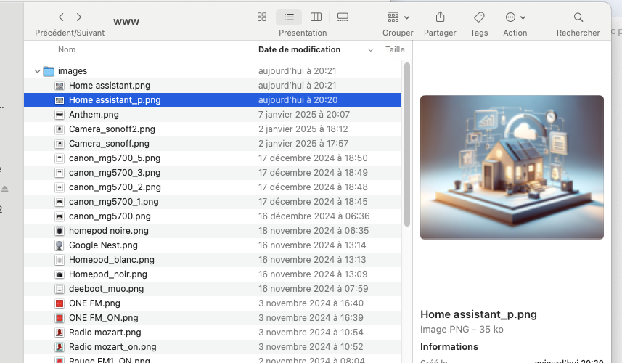Select Camera_sonoff2.png file icon
The height and width of the screenshot is (363, 622).
click(x=60, y=129)
